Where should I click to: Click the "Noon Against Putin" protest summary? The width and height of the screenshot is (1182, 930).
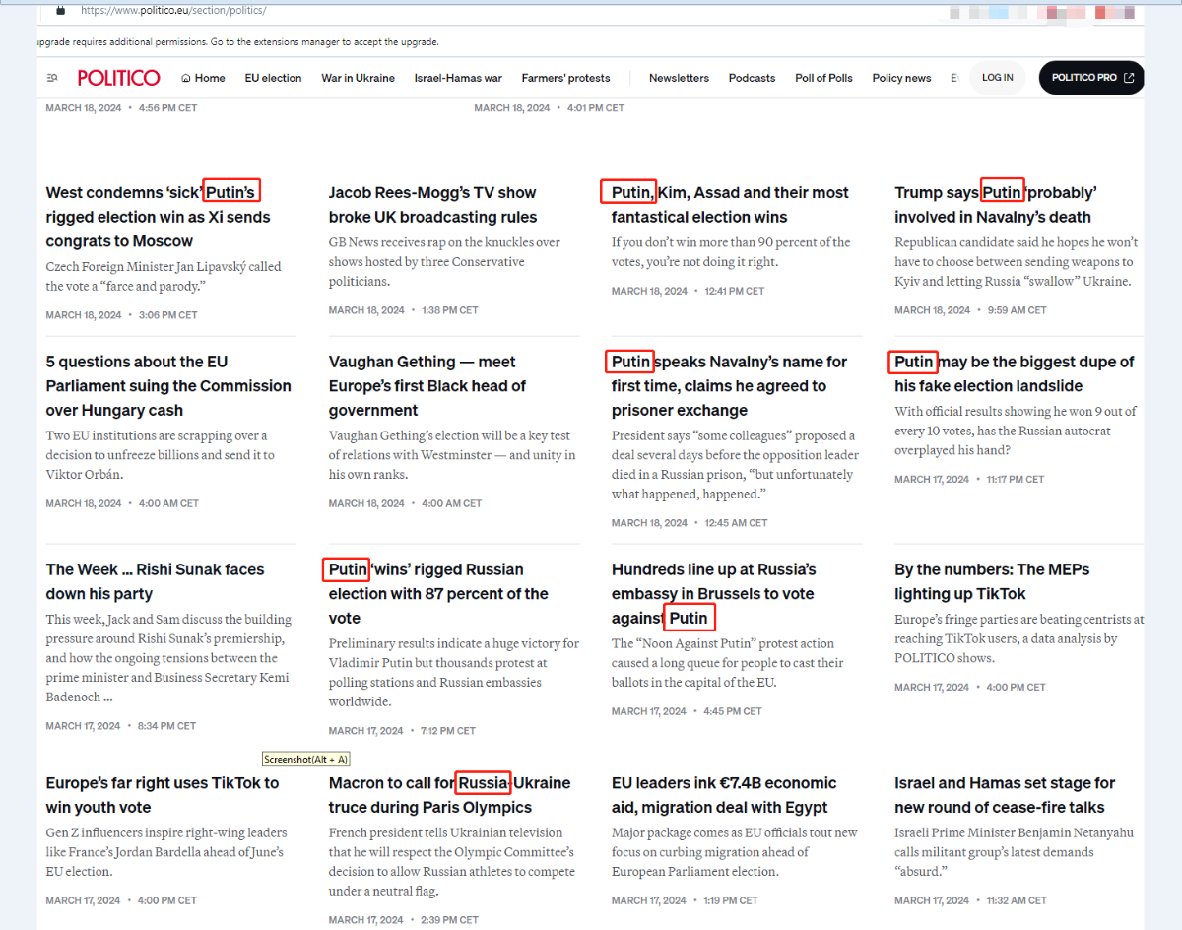coord(728,663)
